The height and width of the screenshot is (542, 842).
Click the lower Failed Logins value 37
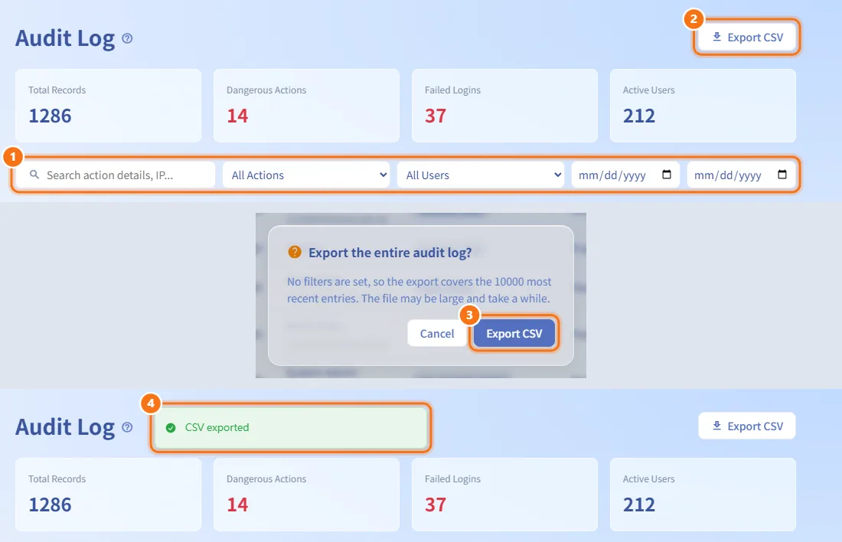[436, 505]
